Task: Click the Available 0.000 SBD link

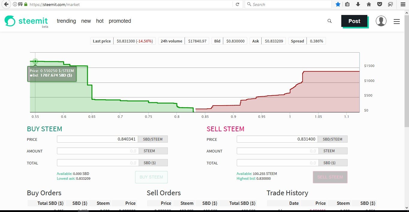Action: tap(73, 173)
